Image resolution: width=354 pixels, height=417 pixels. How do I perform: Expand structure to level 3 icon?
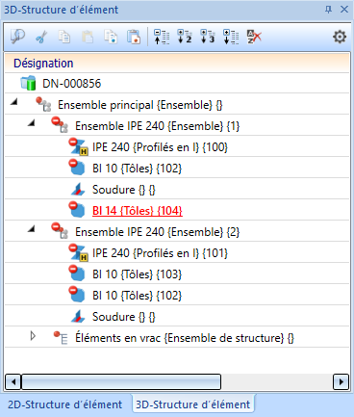click(208, 37)
